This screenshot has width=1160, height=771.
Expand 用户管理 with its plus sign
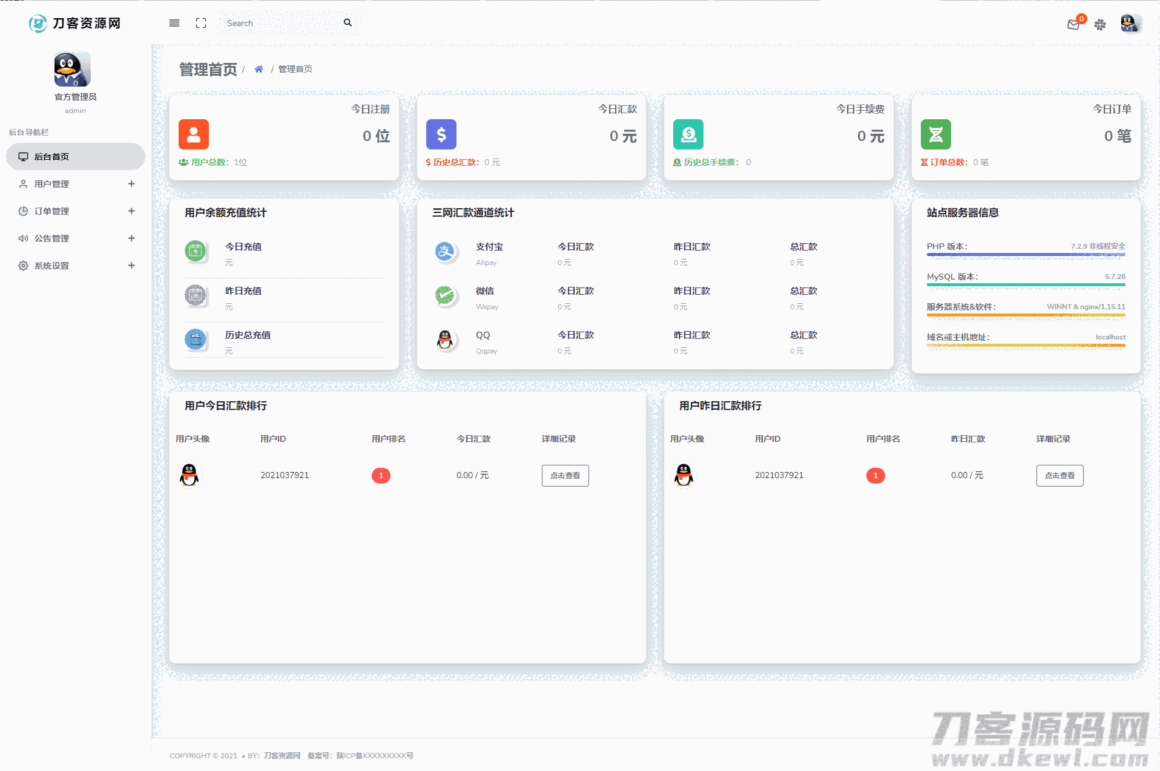131,184
